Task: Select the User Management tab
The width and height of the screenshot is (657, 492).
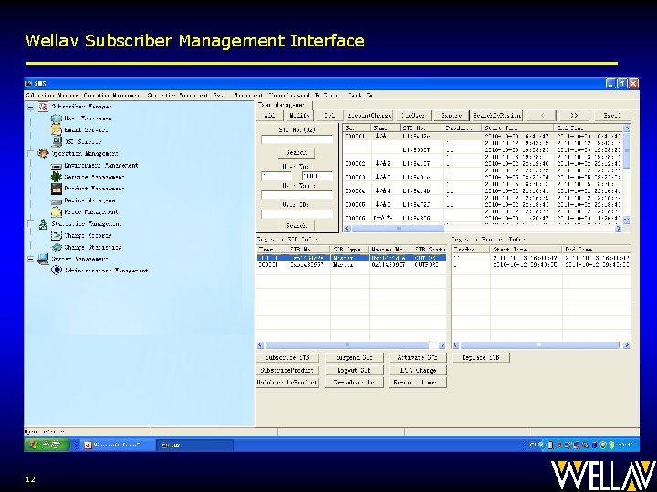Action: pyautogui.click(x=283, y=106)
